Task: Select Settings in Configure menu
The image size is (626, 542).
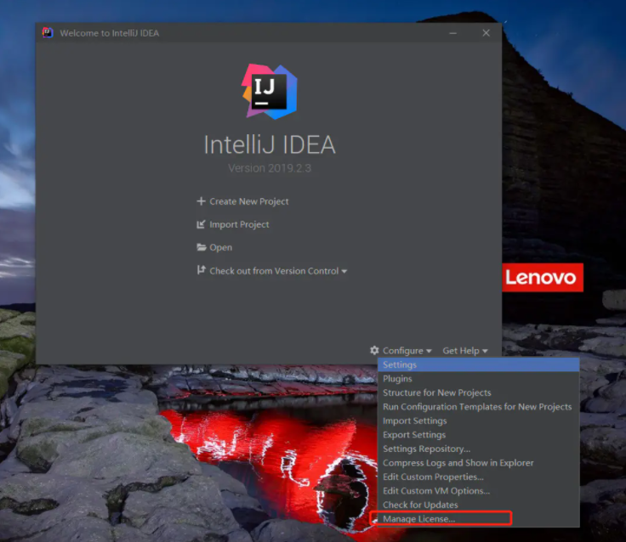Action: 478,364
